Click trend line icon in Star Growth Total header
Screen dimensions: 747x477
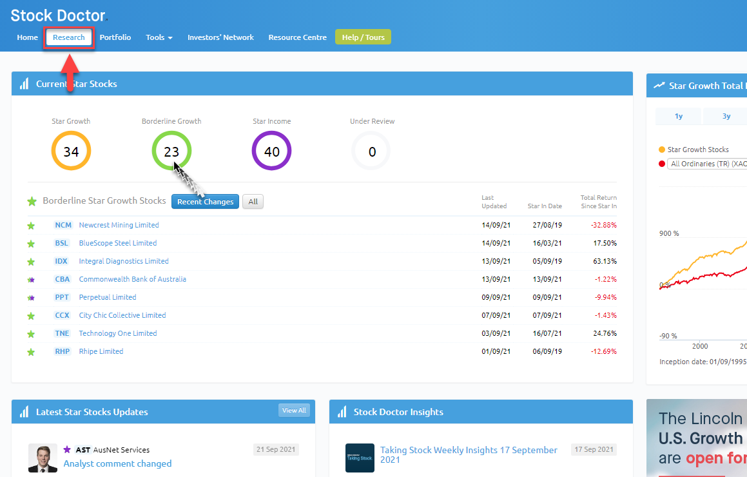[x=659, y=86]
